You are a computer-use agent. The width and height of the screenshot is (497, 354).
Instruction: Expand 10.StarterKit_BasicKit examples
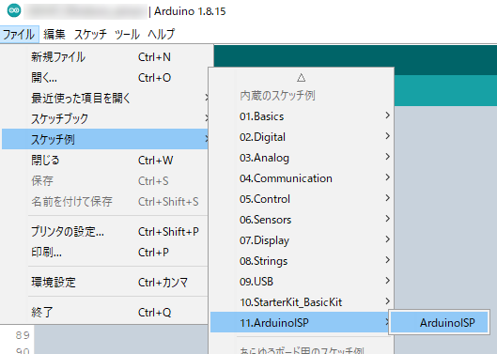click(x=302, y=301)
